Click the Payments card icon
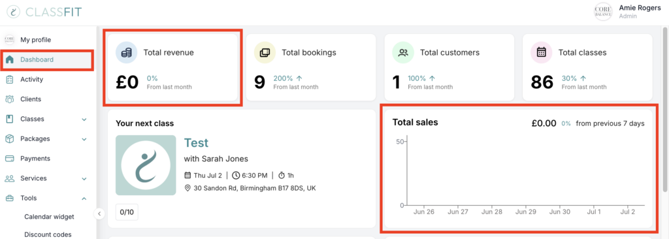Viewport: 669px width, 239px height. tap(10, 158)
